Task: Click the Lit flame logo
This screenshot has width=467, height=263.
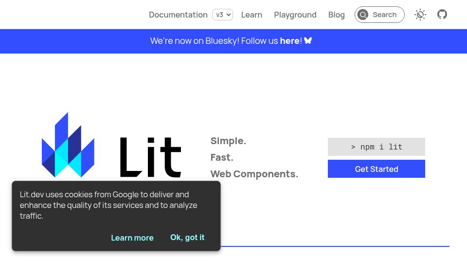Action: pos(68,145)
